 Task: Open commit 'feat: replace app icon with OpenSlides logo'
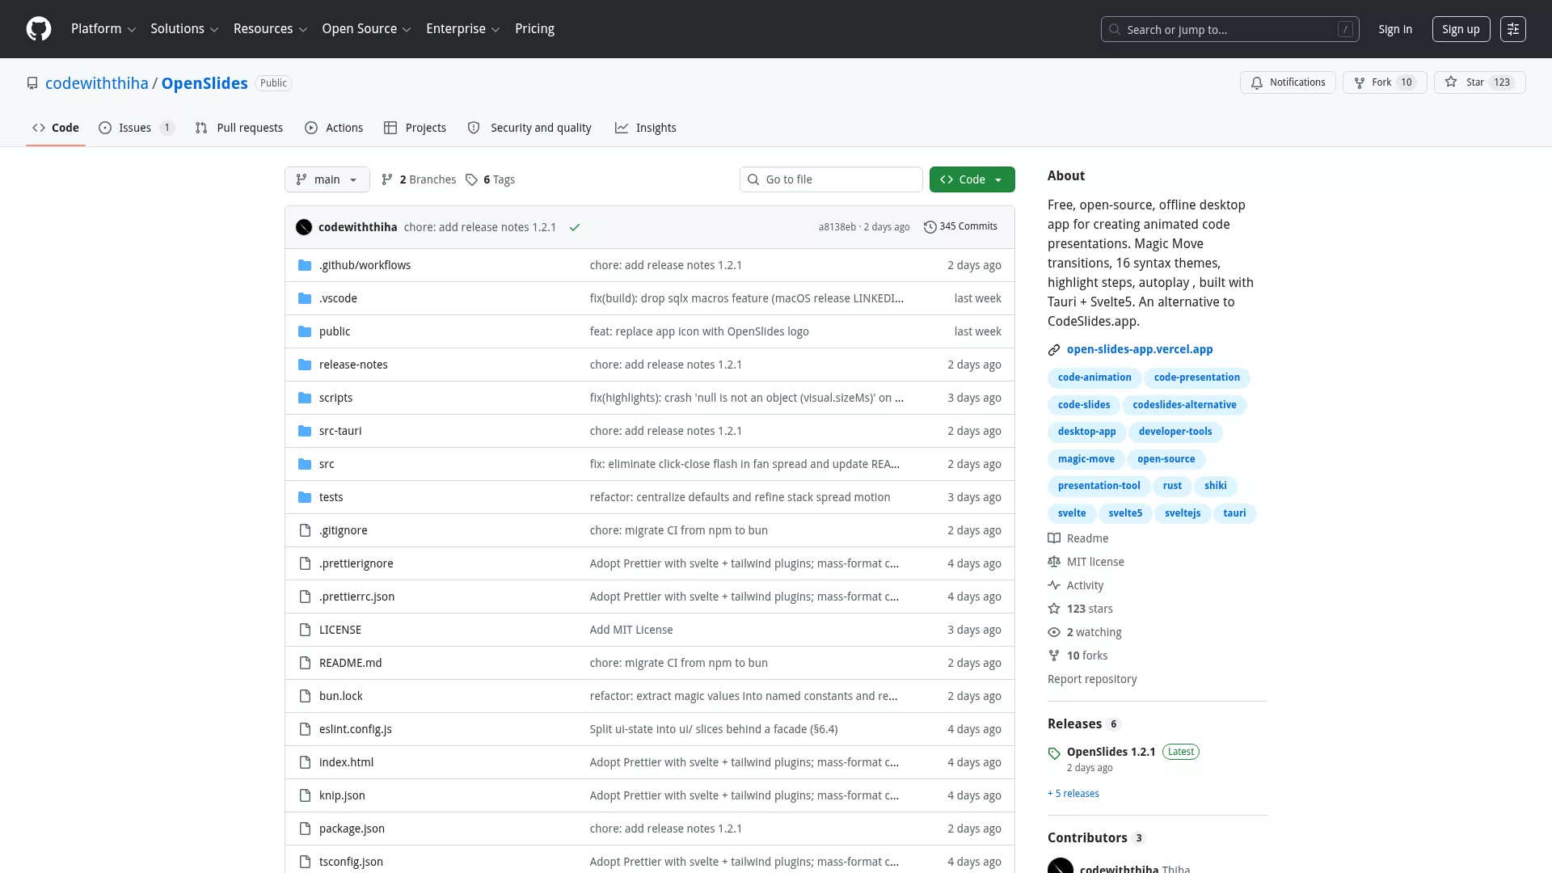(699, 331)
